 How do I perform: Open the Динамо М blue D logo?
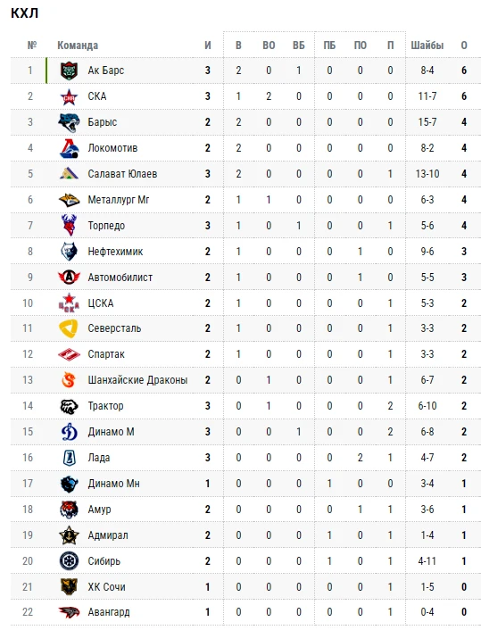click(x=69, y=432)
